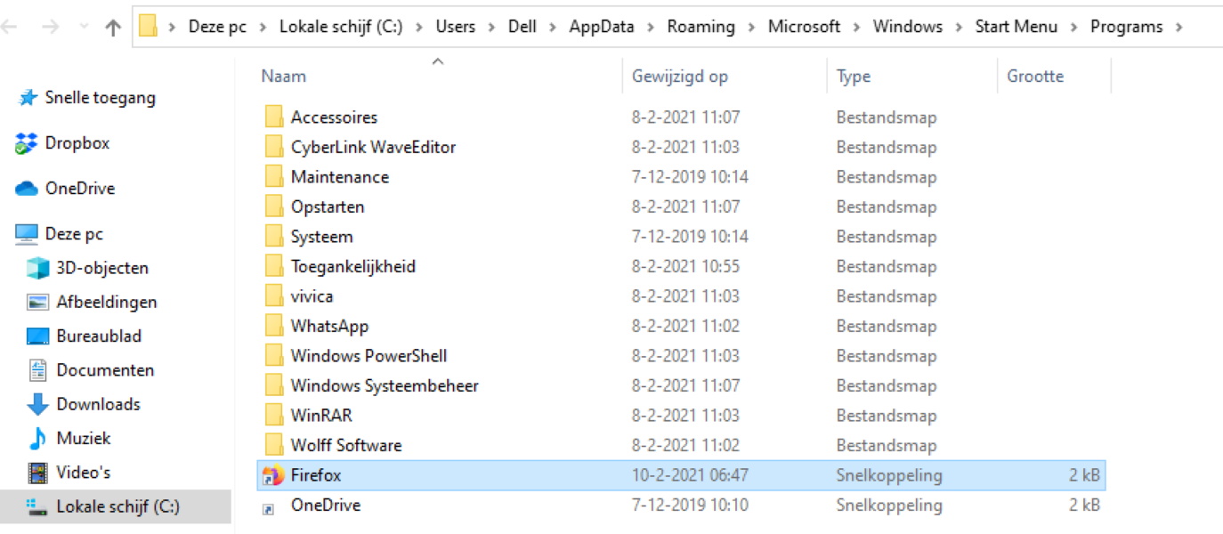Select the Video's filmstrip icon

(37, 473)
